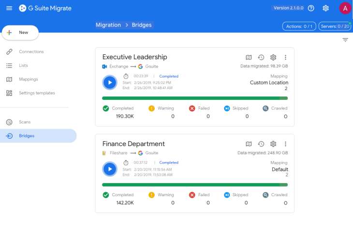Click Completed status link in Executive Leadership
Image resolution: width=353 pixels, height=228 pixels.
169,76
